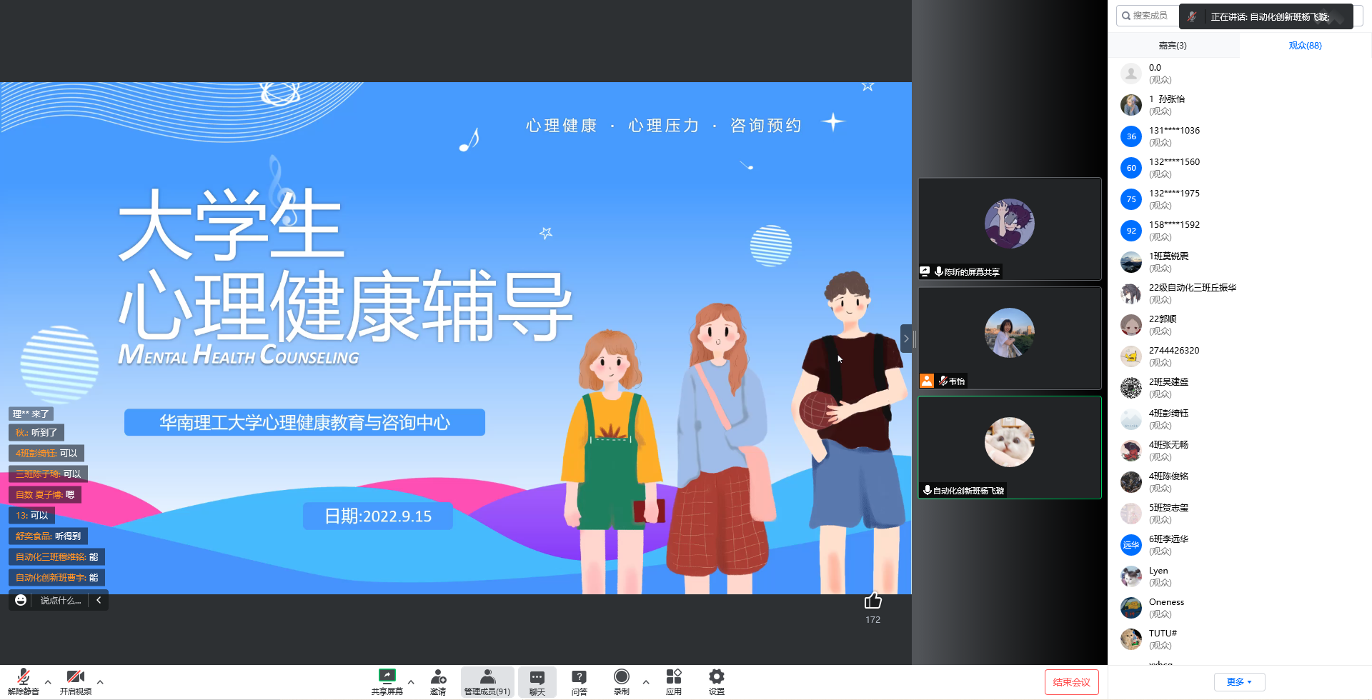Click avatar of attendee Oneness

pos(1131,608)
